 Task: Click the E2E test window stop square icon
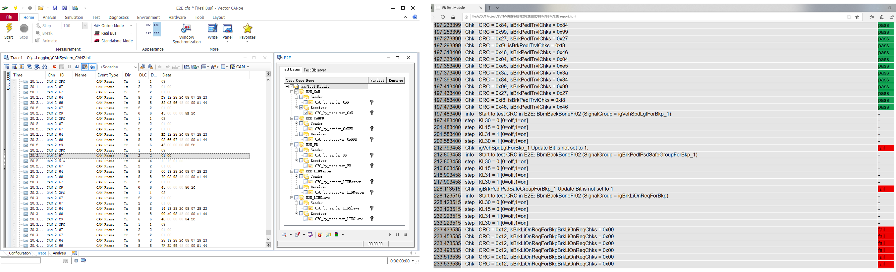pos(405,235)
